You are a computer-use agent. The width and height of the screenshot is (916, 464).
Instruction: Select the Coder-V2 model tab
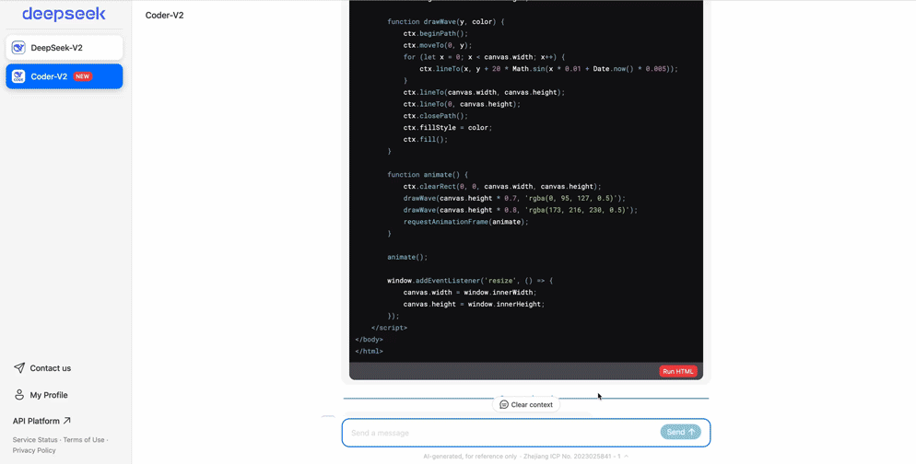click(x=50, y=76)
